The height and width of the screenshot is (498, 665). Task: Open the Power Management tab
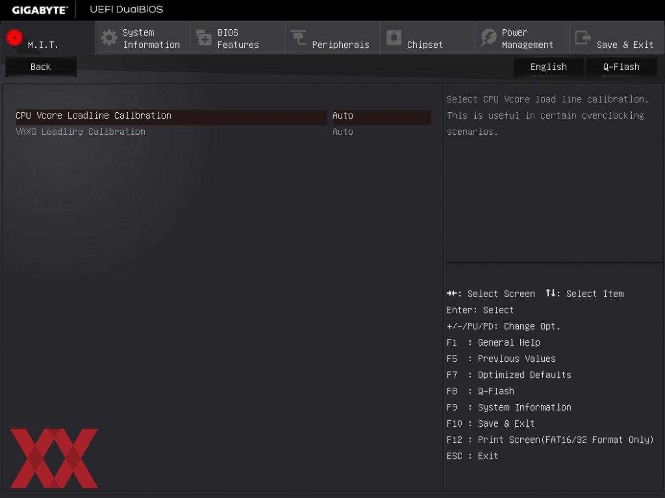pos(522,38)
